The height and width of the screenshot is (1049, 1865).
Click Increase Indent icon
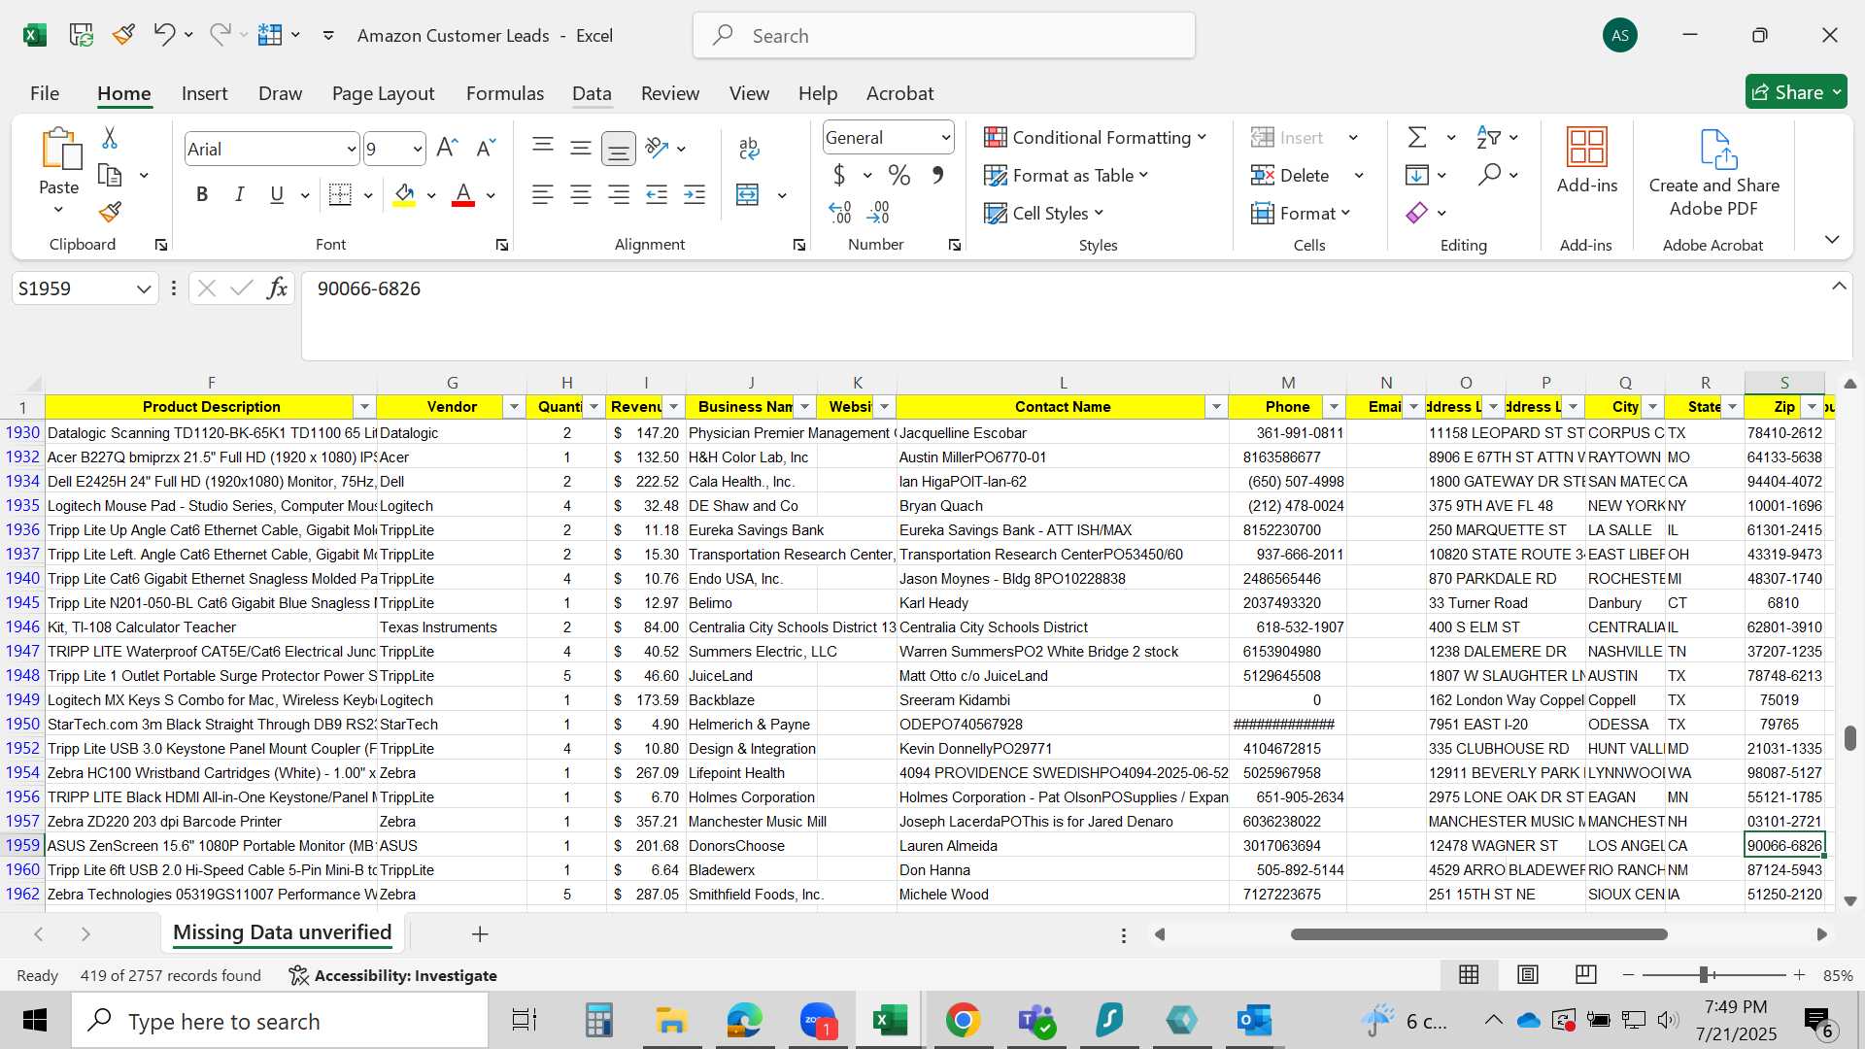pos(695,194)
